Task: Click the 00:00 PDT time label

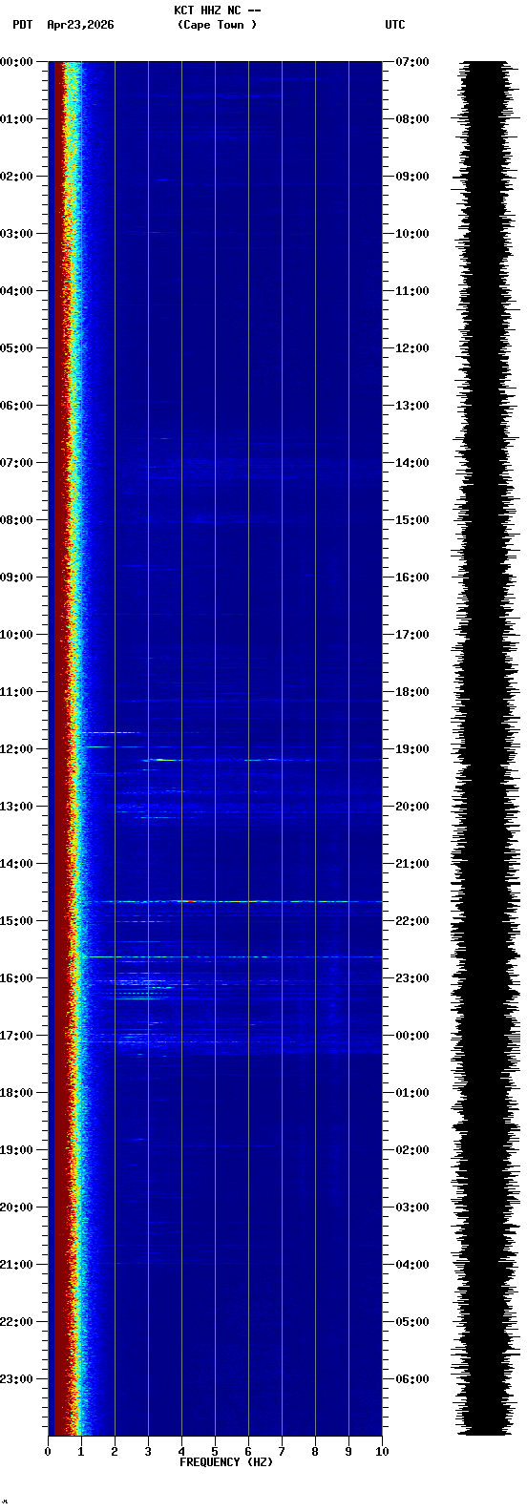Action: (16, 62)
